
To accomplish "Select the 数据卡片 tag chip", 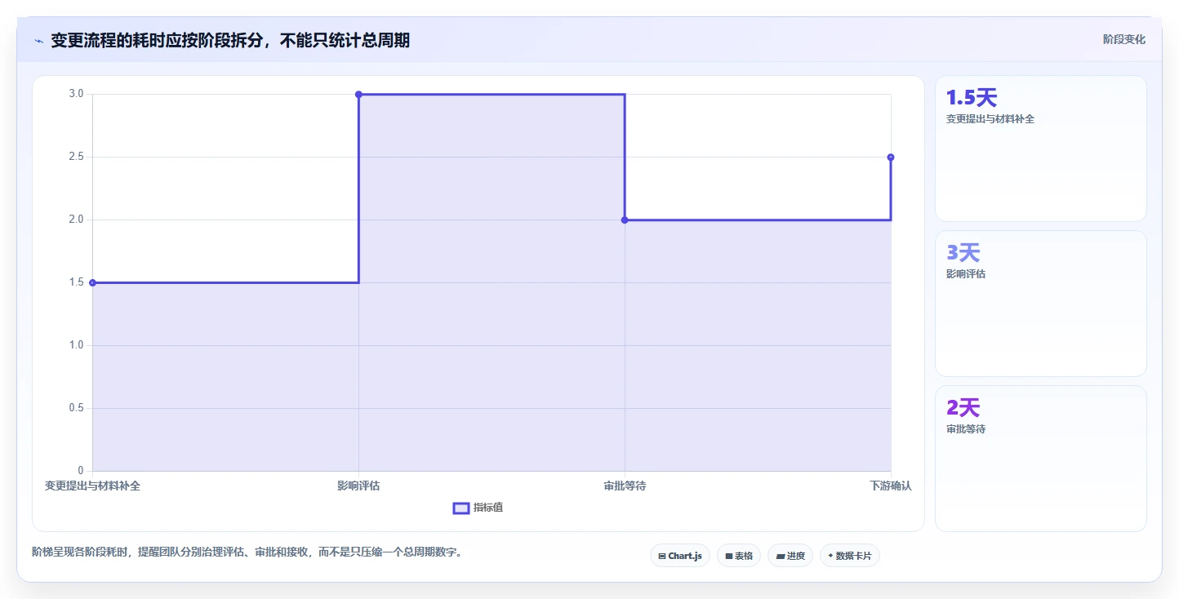I will (849, 556).
